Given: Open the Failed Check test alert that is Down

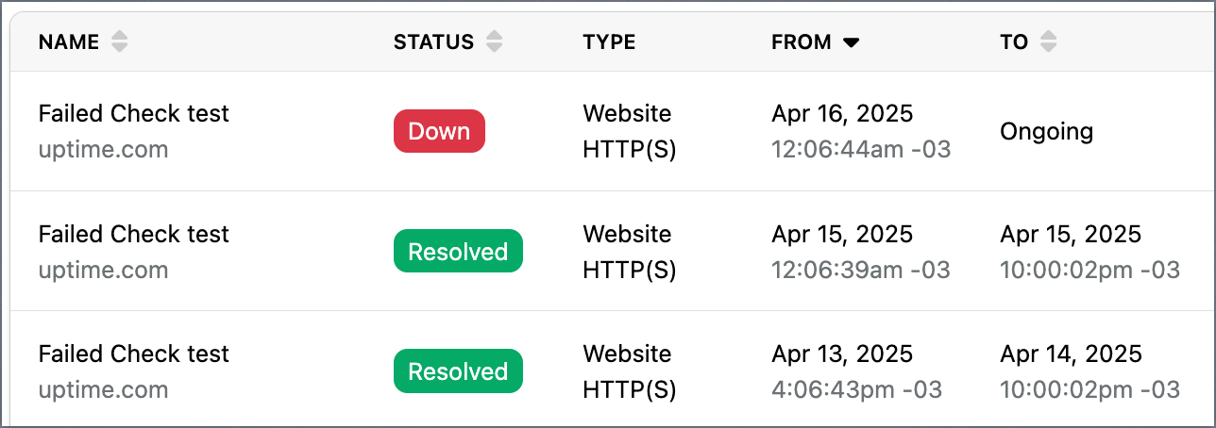Looking at the screenshot, I should click(x=134, y=113).
